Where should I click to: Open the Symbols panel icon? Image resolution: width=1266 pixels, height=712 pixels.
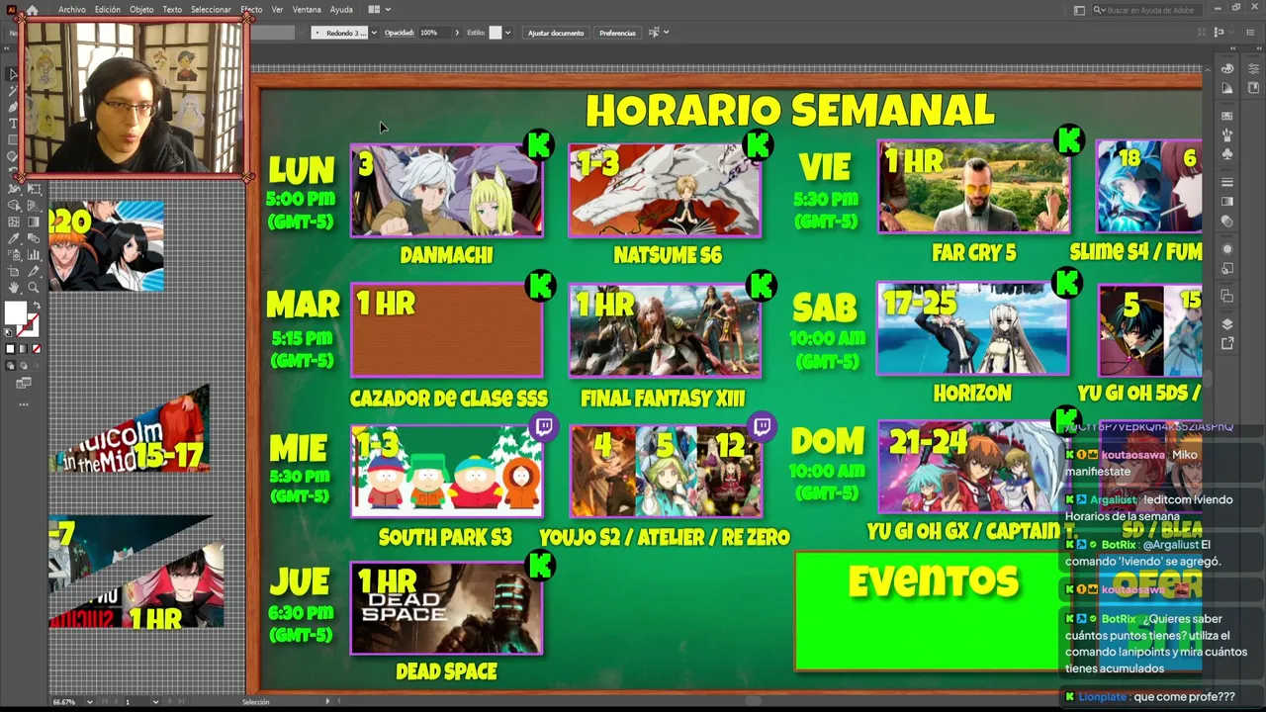[1227, 154]
